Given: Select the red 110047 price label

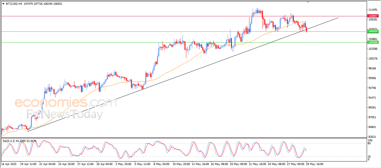Looking at the screenshot, I should click(x=373, y=16).
